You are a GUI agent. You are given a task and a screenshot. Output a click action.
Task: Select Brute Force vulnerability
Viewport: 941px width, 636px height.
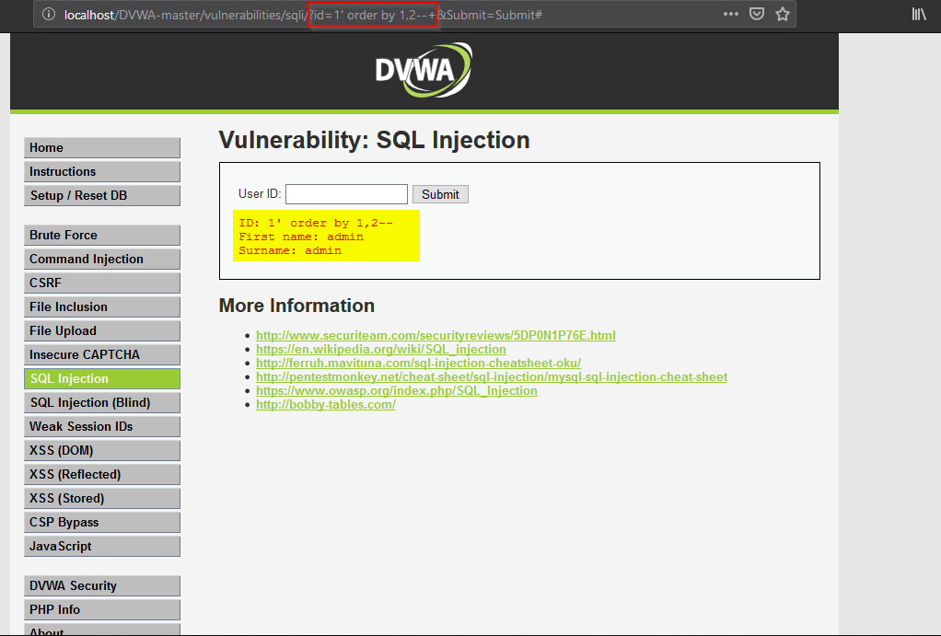[102, 236]
